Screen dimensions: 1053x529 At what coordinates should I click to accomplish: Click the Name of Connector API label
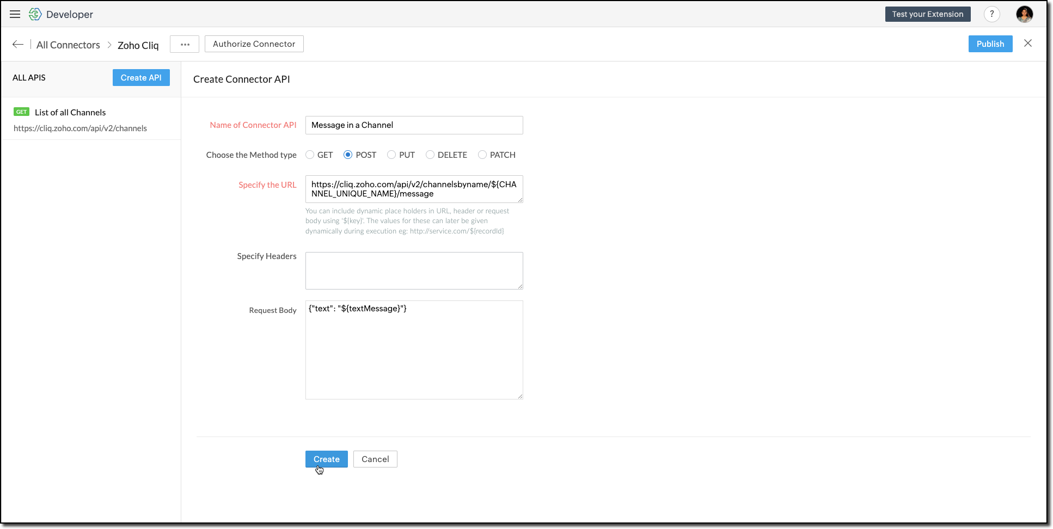click(253, 125)
